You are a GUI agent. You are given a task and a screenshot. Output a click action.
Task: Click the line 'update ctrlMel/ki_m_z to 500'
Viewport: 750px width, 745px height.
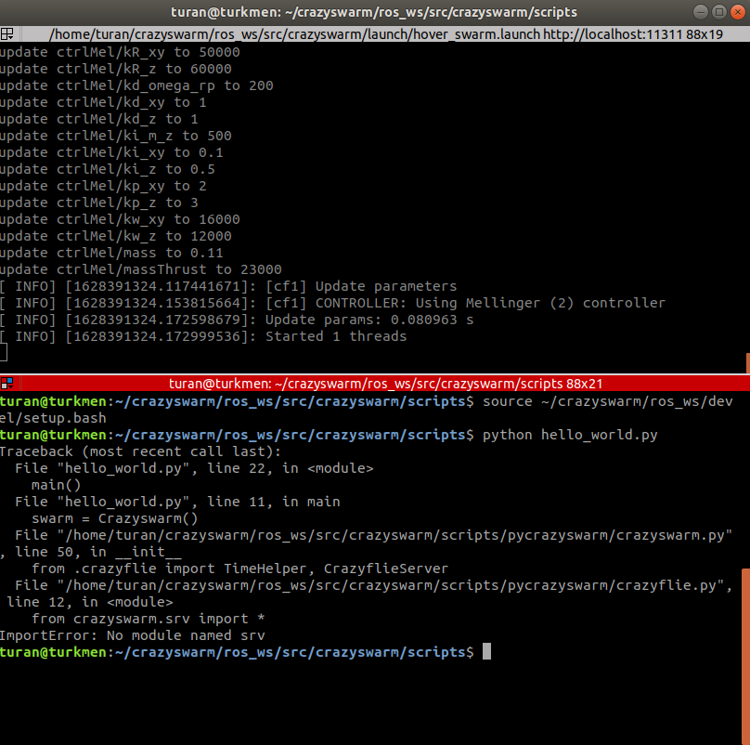pos(116,136)
